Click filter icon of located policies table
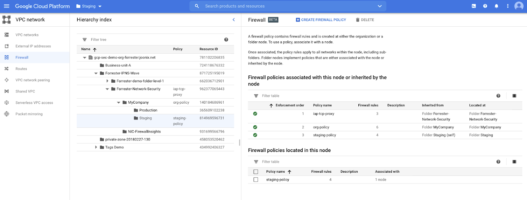 256,162
